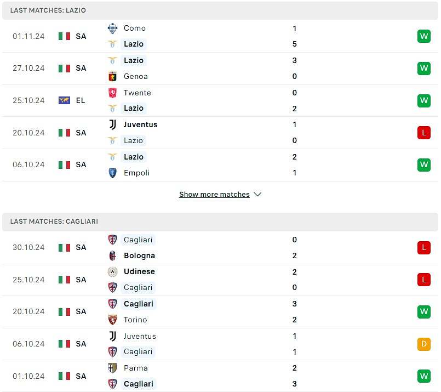Click the Last Matches: Cagliari header
Viewport: 441px width, 392px height.
pyautogui.click(x=220, y=221)
